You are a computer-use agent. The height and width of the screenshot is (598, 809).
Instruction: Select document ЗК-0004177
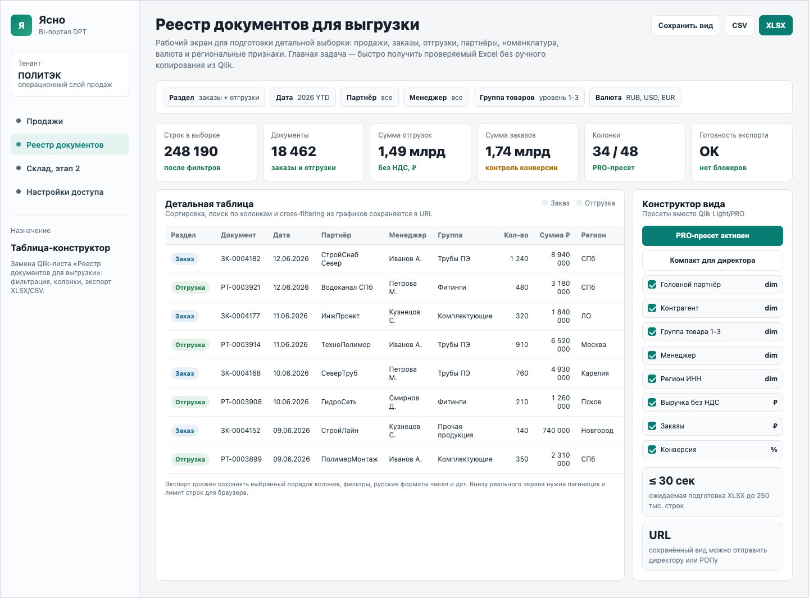pyautogui.click(x=240, y=316)
